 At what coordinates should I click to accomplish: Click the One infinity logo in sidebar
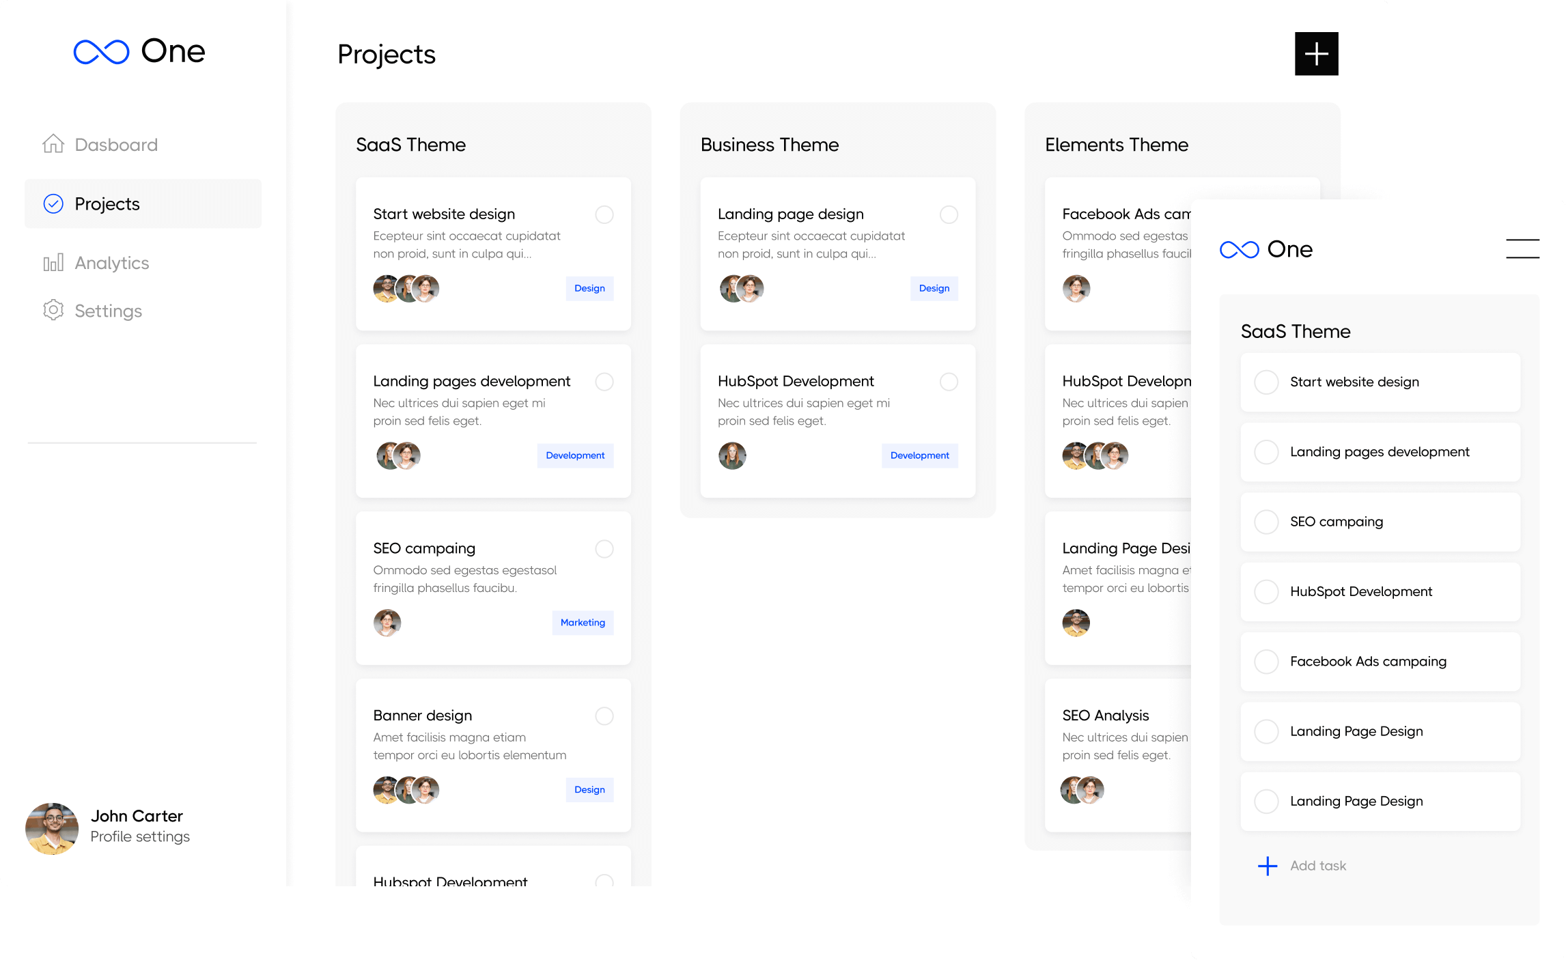(101, 52)
